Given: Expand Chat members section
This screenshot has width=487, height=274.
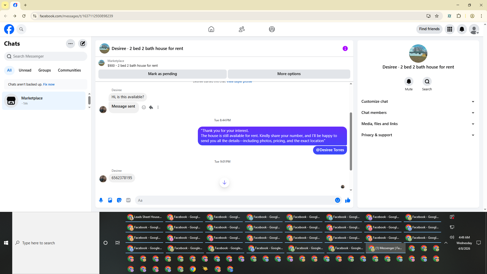Looking at the screenshot, I should pyautogui.click(x=418, y=113).
